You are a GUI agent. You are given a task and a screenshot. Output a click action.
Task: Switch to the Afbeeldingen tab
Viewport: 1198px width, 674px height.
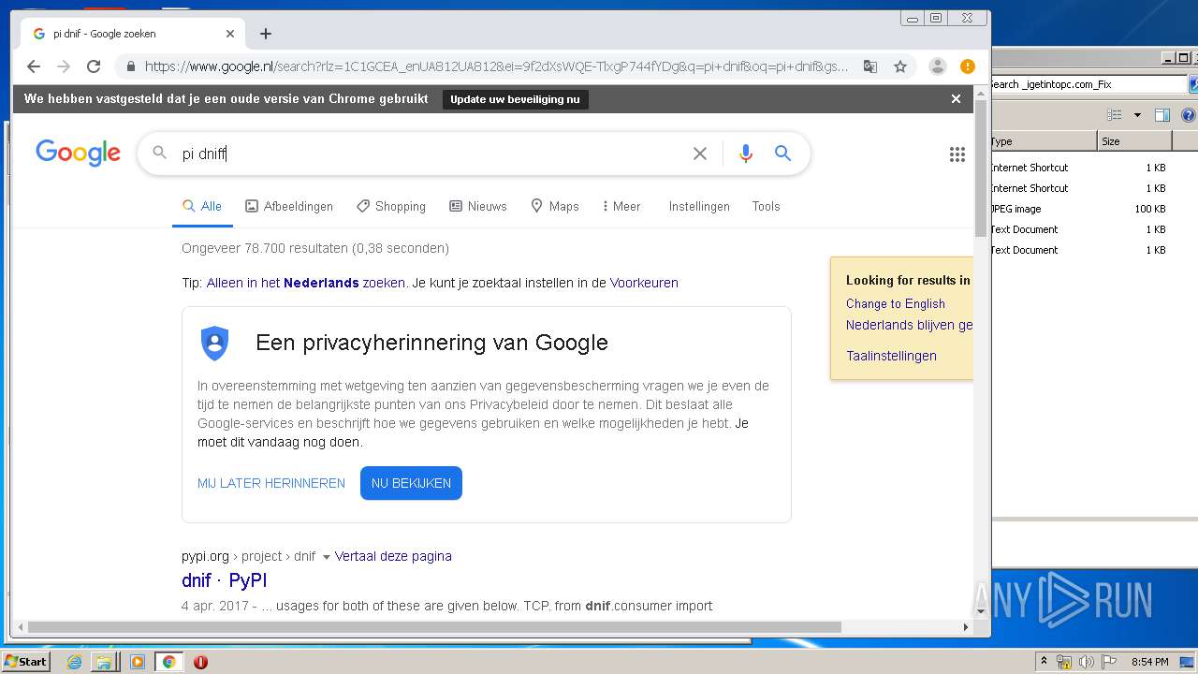tap(289, 206)
